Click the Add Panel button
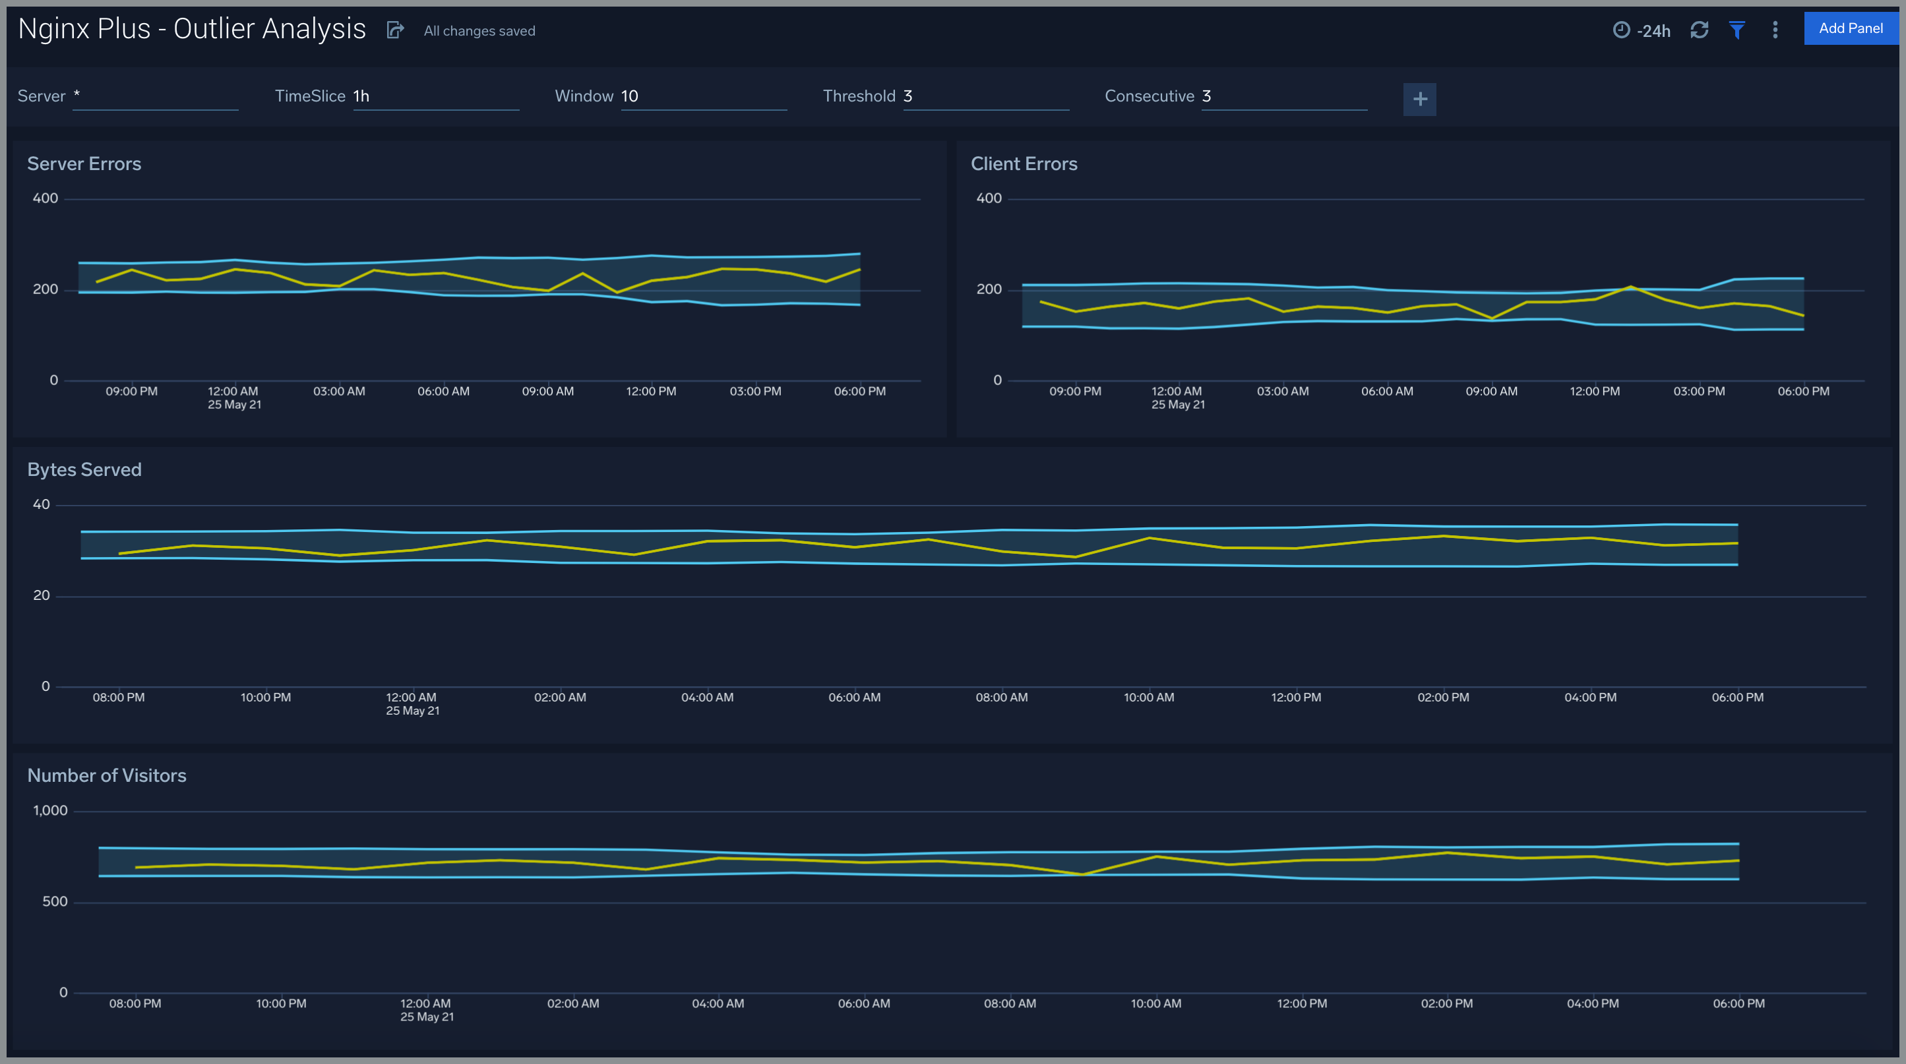The image size is (1906, 1064). pyautogui.click(x=1850, y=29)
